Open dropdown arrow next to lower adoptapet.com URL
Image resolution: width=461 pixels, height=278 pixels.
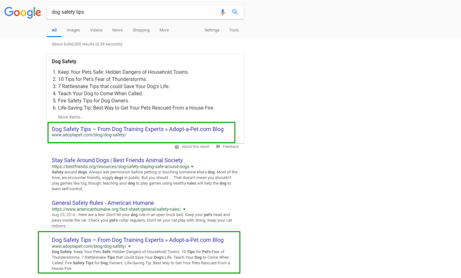pyautogui.click(x=129, y=246)
